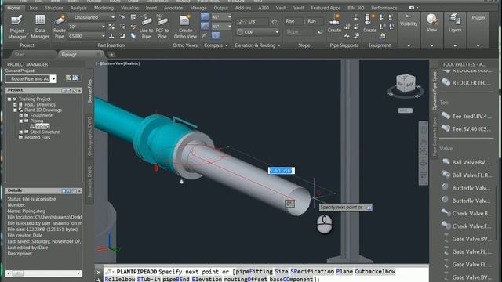Open the Home ribbon tab

point(13,8)
